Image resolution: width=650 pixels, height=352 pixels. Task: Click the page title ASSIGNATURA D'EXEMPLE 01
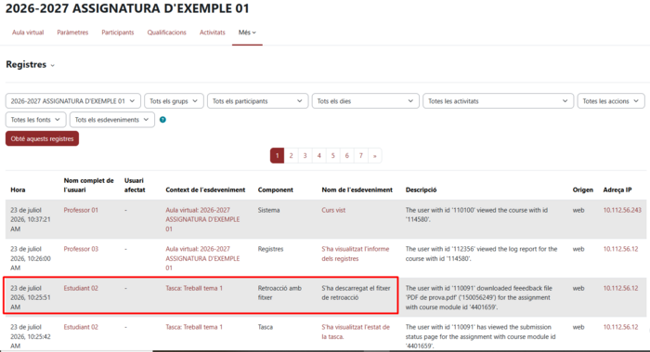127,8
